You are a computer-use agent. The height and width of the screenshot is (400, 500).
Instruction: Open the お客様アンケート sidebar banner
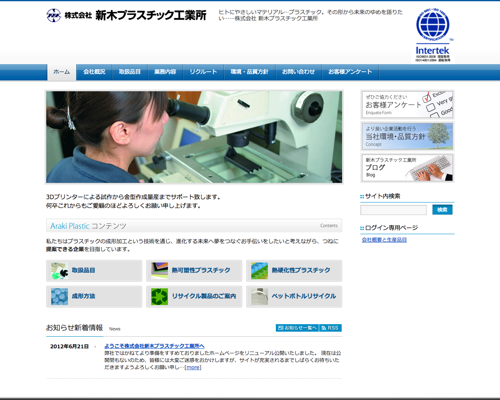pyautogui.click(x=407, y=105)
